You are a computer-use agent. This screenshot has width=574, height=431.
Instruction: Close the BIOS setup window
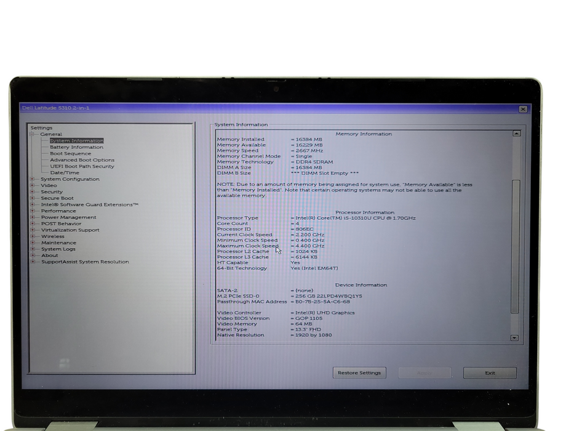click(523, 109)
